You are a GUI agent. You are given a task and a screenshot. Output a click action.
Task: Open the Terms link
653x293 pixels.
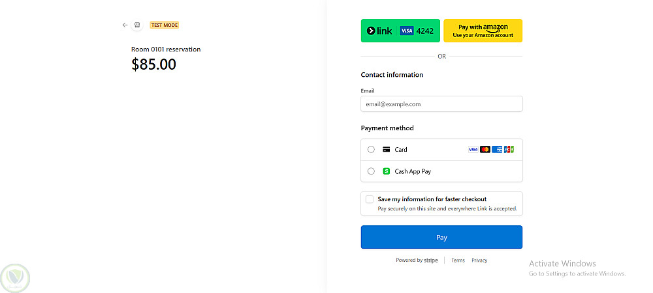pos(458,260)
